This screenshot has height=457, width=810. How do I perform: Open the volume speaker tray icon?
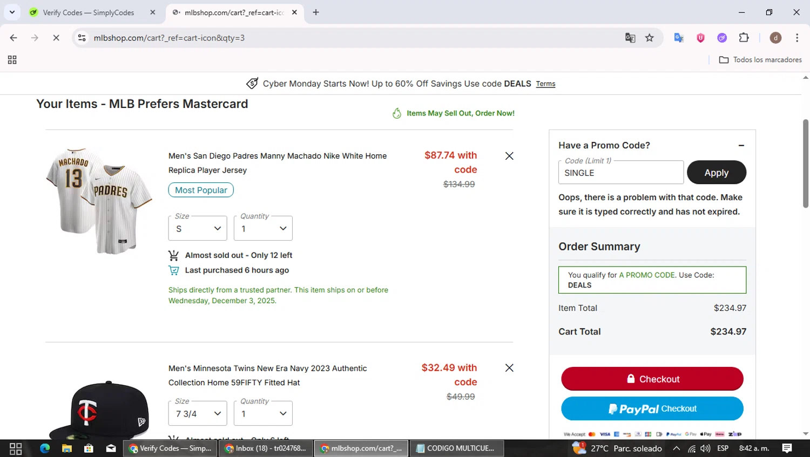pos(705,448)
